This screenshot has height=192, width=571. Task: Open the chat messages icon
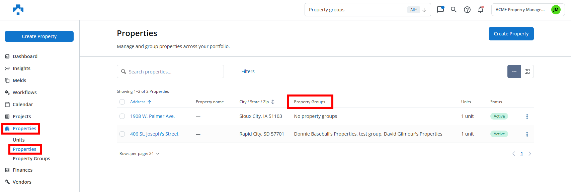pos(440,10)
